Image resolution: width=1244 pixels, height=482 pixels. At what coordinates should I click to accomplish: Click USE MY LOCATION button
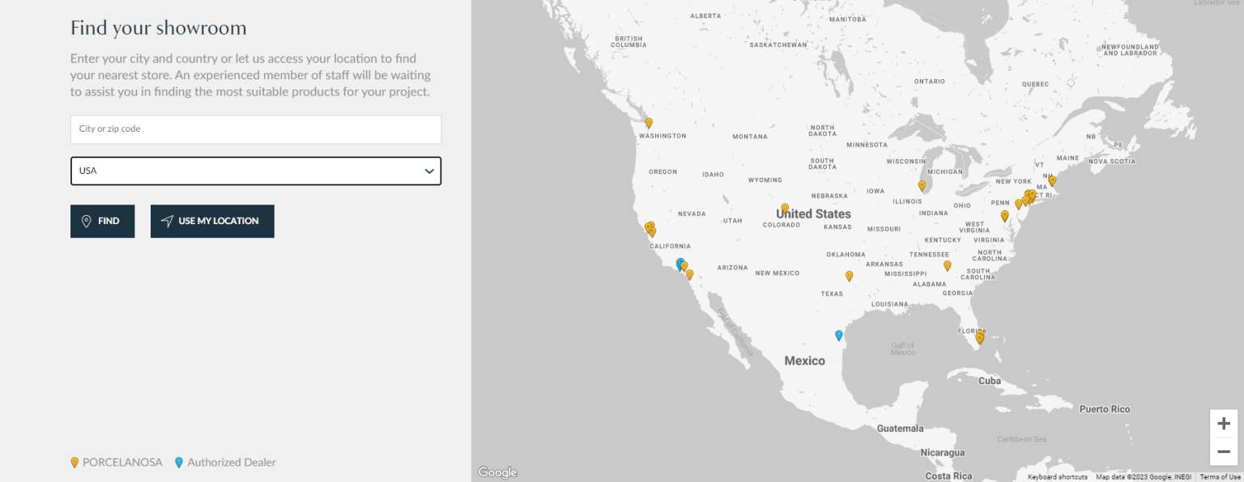click(x=212, y=221)
